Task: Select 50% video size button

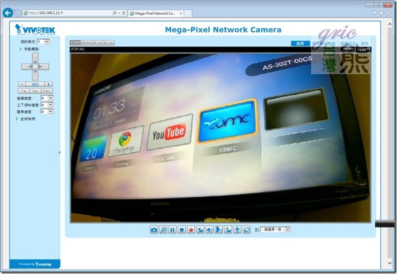Action: (x=97, y=43)
